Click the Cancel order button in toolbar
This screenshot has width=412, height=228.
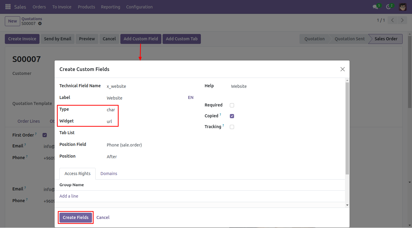(109, 39)
